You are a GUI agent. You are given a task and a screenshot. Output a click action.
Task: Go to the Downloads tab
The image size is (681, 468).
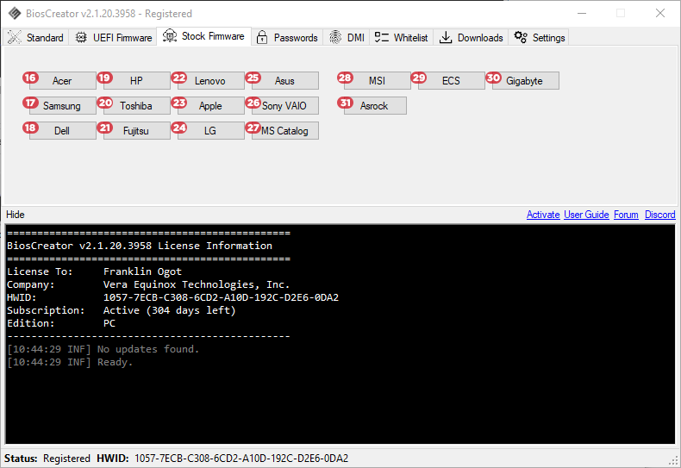pyautogui.click(x=471, y=37)
